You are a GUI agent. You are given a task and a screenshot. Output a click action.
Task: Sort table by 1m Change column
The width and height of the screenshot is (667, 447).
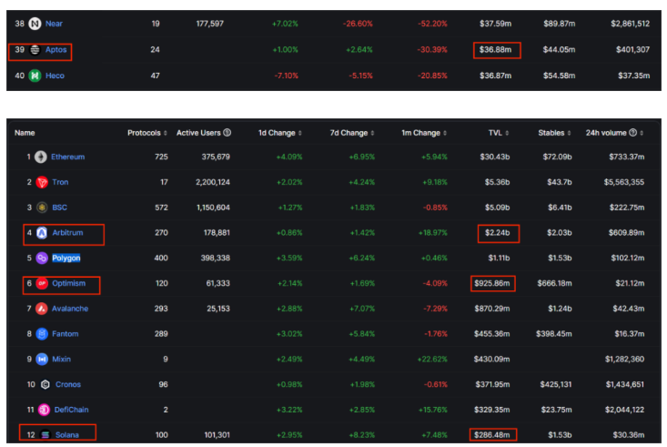pos(424,133)
